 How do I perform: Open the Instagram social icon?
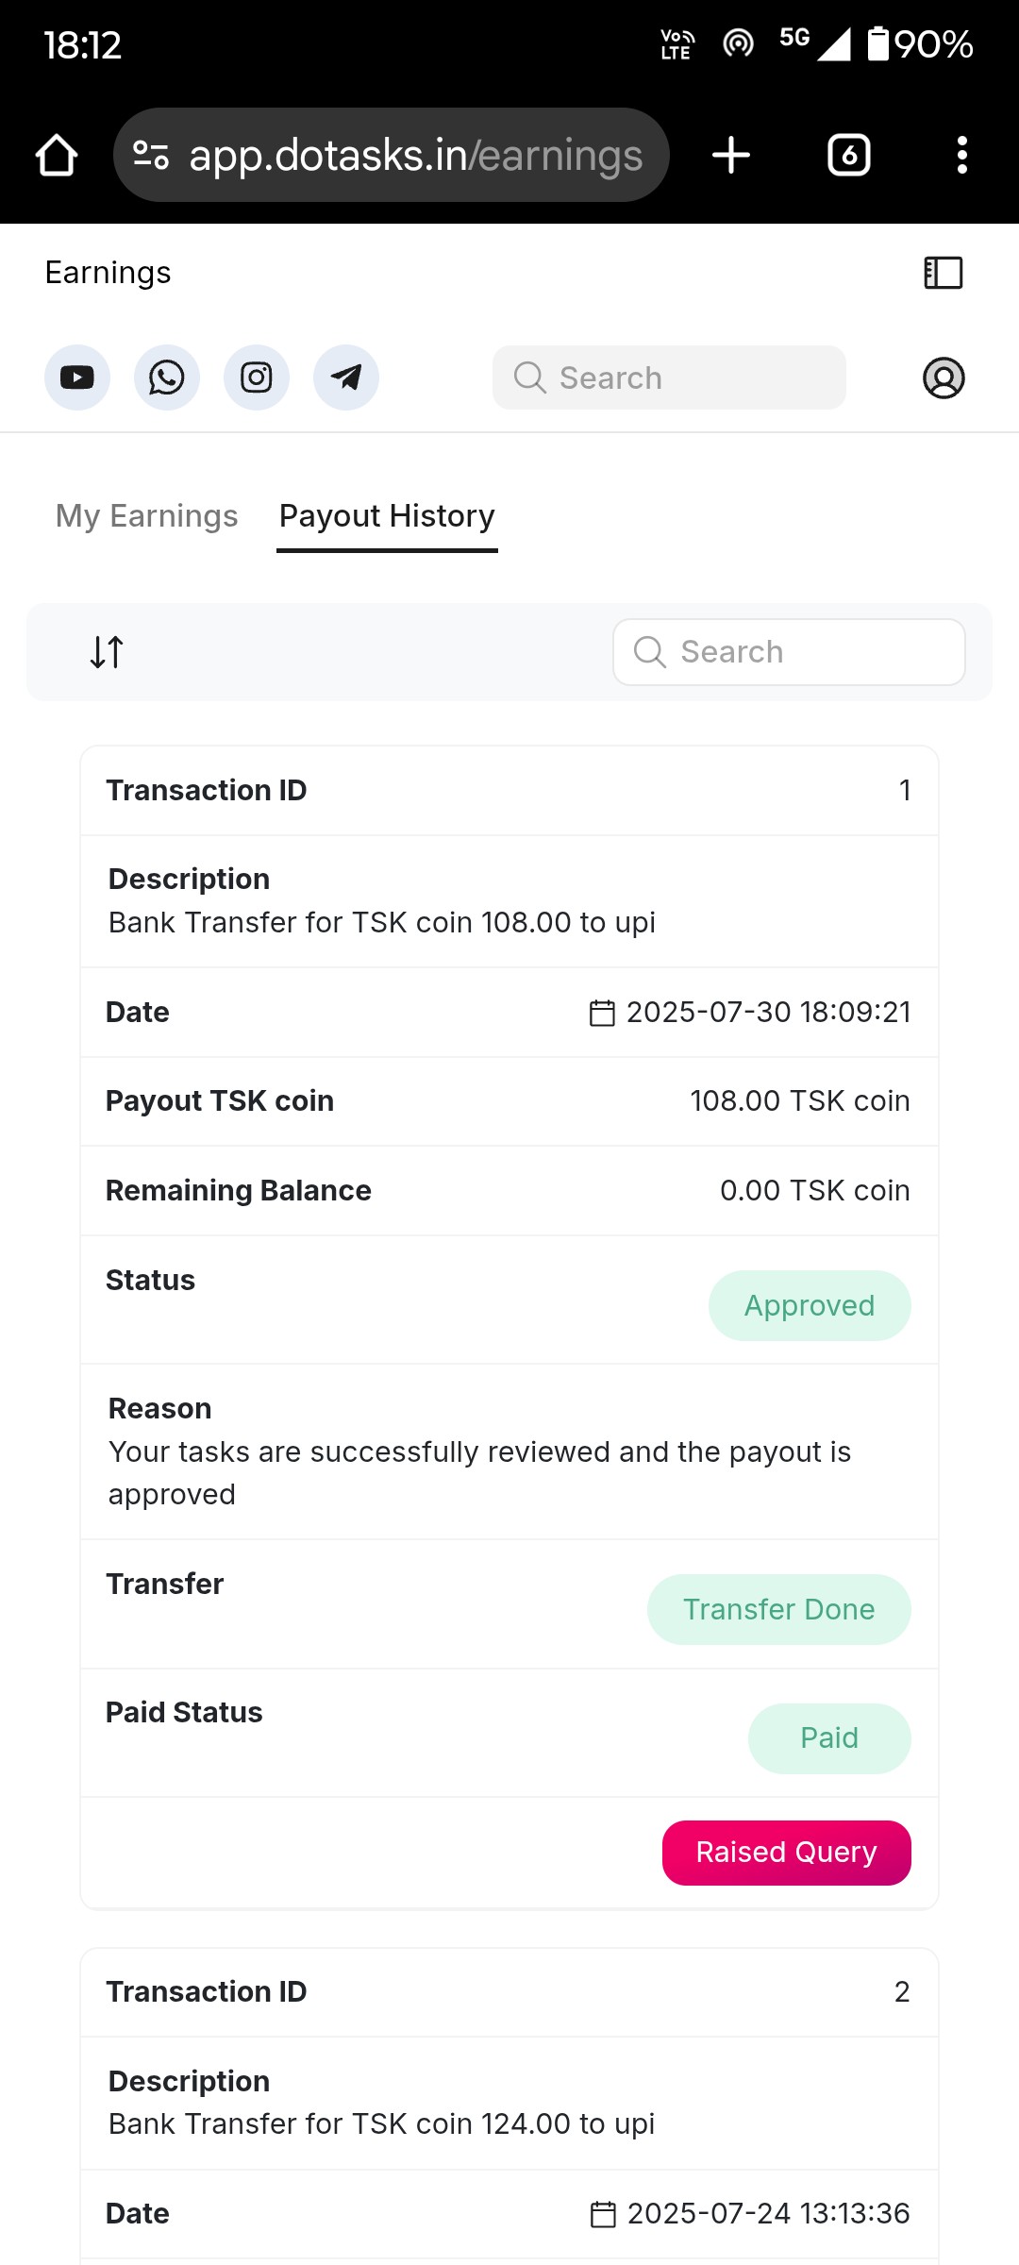point(257,377)
